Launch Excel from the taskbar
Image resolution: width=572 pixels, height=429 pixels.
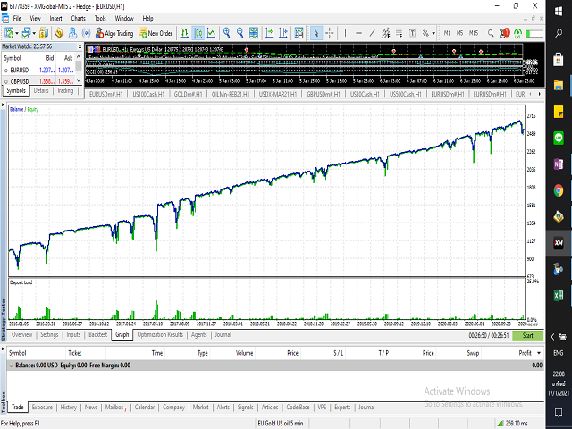click(x=558, y=293)
